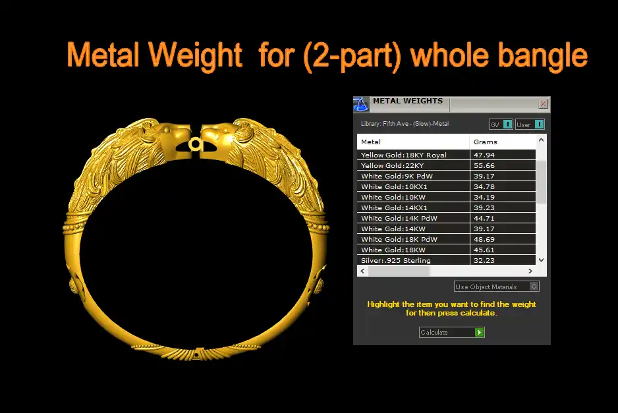618x413 pixels.
Task: Toggle the GV library switch
Action: tap(501, 124)
